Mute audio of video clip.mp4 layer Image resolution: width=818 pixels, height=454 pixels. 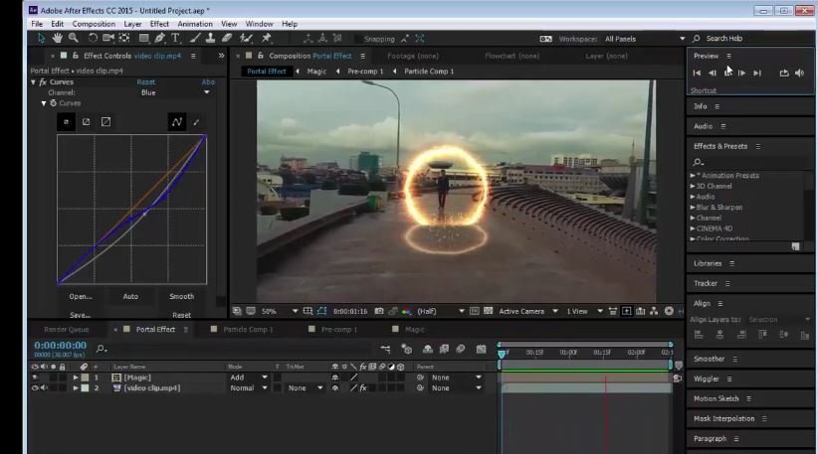click(x=45, y=387)
